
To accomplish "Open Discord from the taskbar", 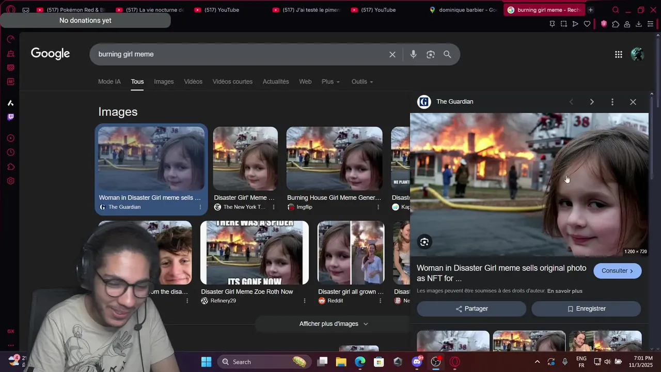I will click(417, 362).
